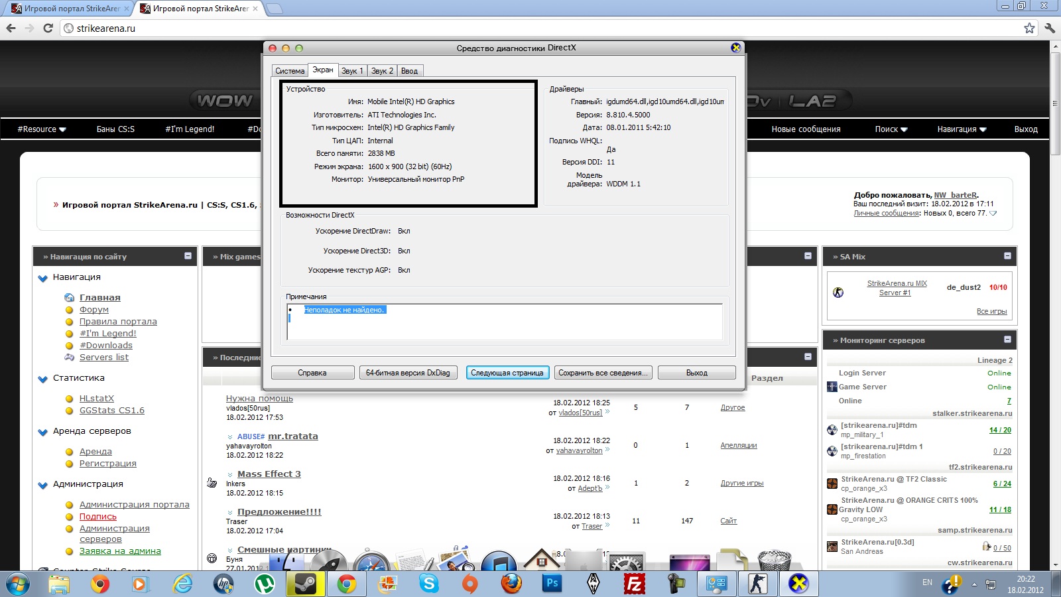Collapse the 'Мониторинг серверов' panel
This screenshot has height=597, width=1061.
pyautogui.click(x=1007, y=339)
